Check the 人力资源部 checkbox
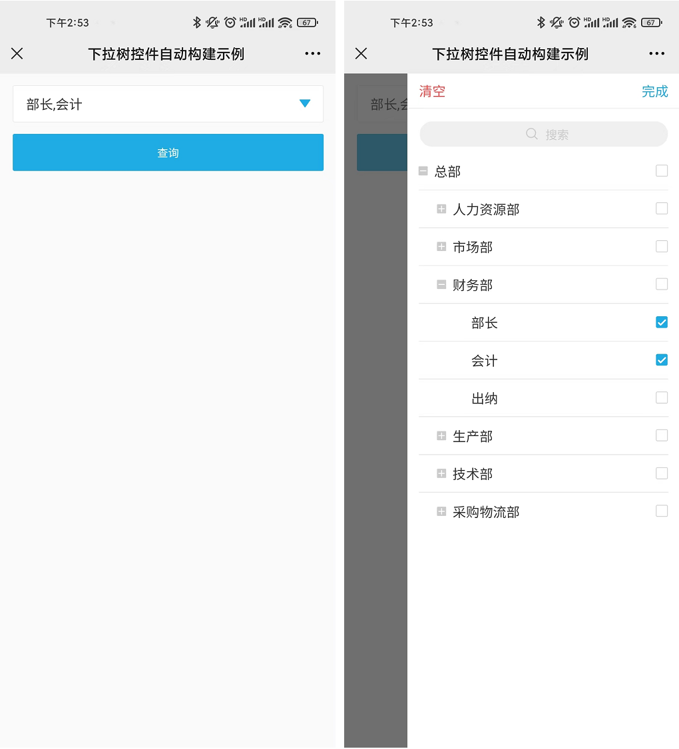 pyautogui.click(x=661, y=208)
